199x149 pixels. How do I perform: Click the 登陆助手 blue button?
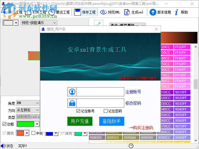point(112,121)
